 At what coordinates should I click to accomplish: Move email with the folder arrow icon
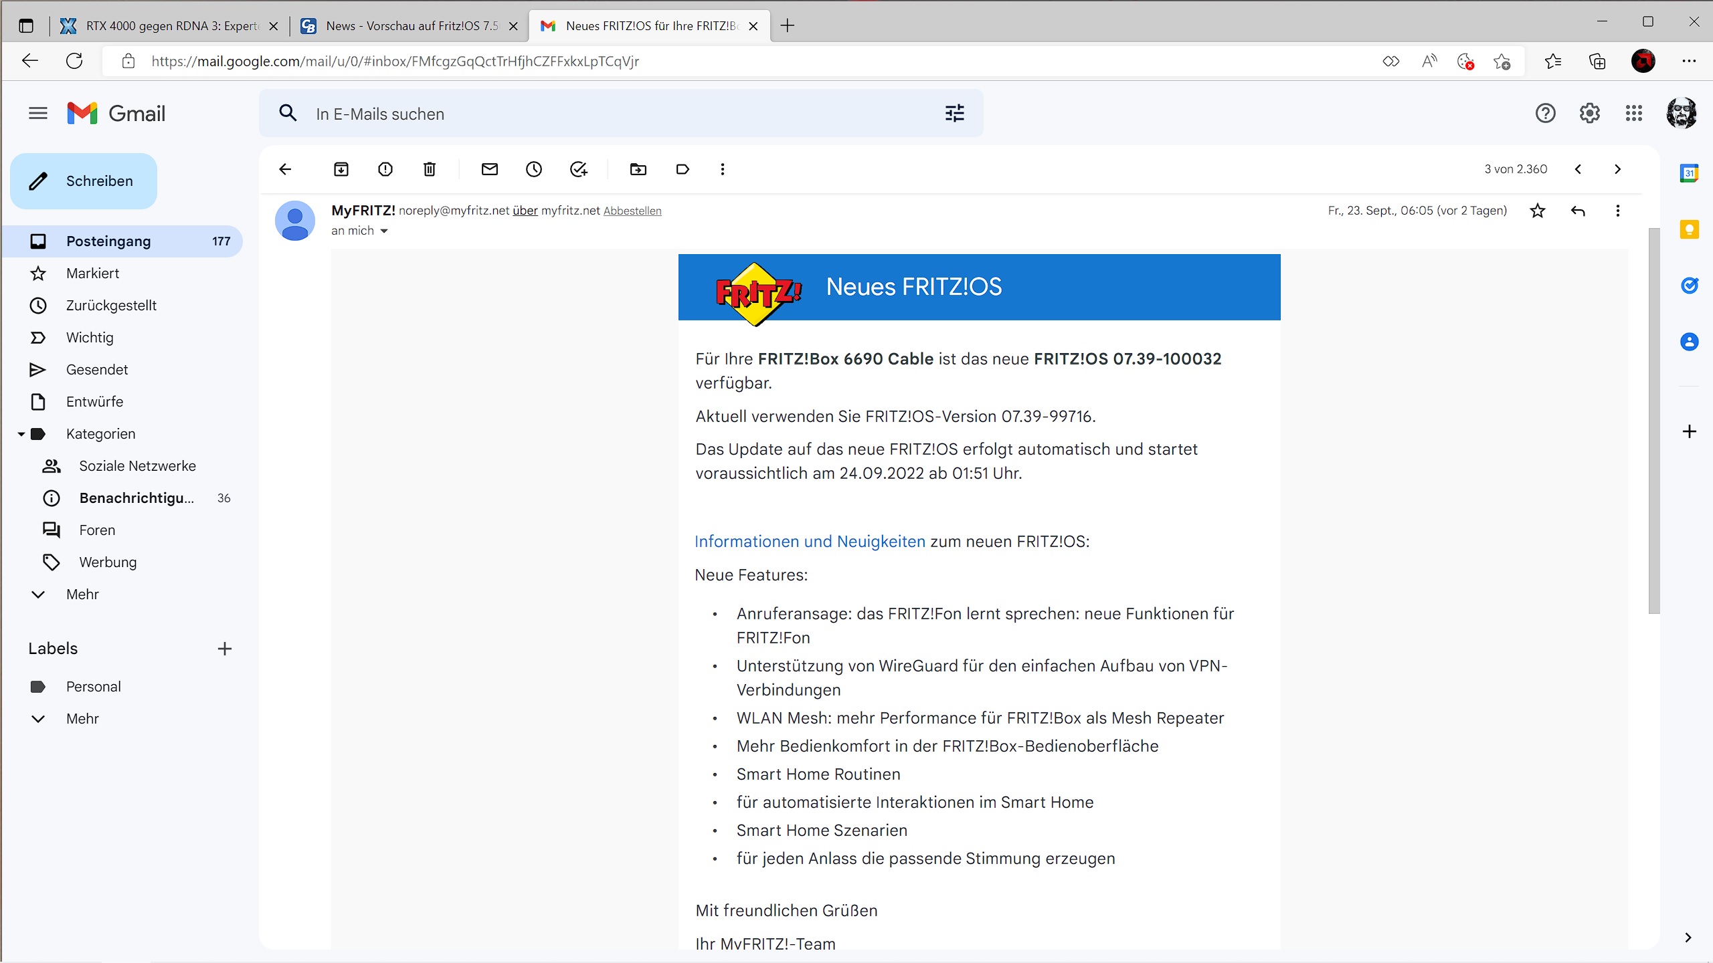click(x=638, y=169)
